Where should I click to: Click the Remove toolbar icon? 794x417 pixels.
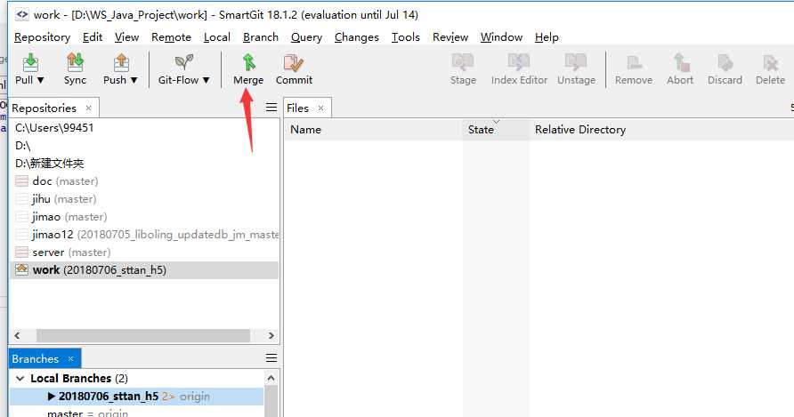(x=634, y=63)
